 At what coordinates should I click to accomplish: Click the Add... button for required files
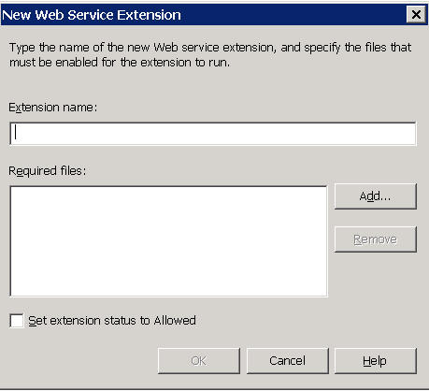coord(375,196)
